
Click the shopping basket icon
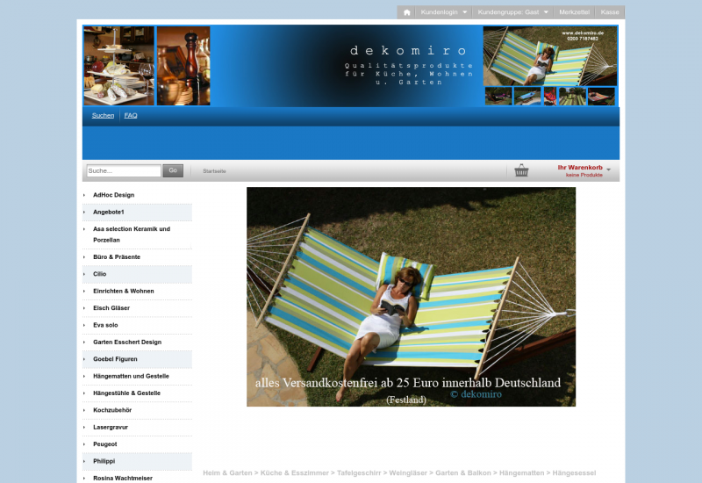(521, 170)
